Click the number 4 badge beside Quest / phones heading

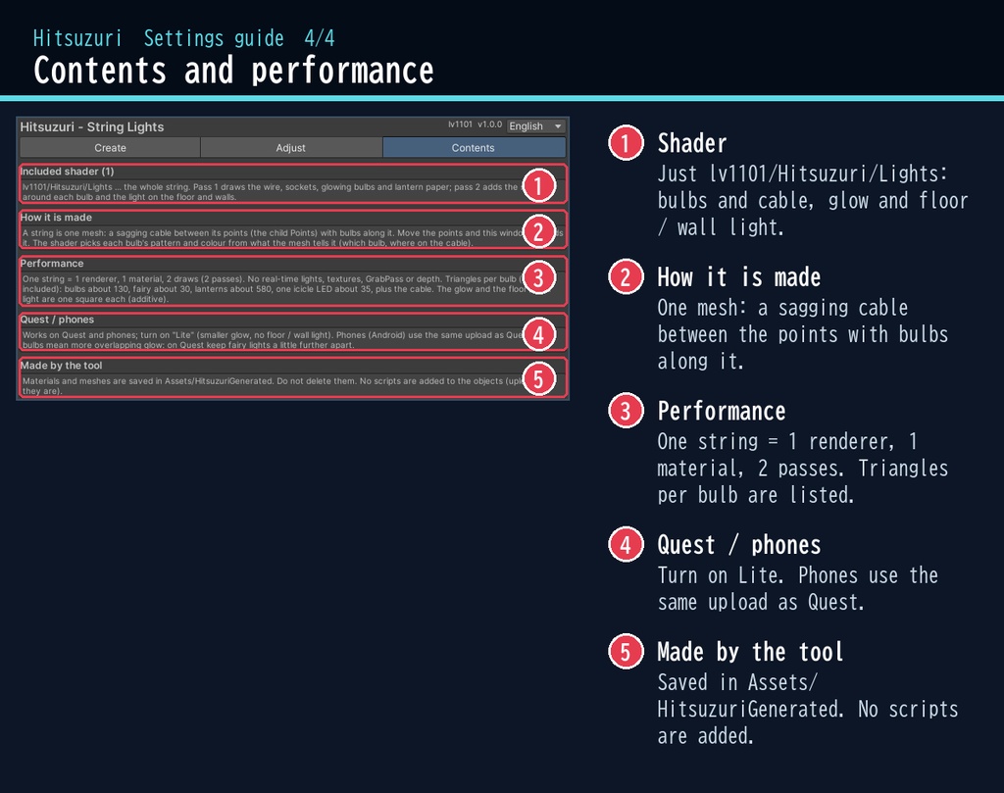[626, 544]
